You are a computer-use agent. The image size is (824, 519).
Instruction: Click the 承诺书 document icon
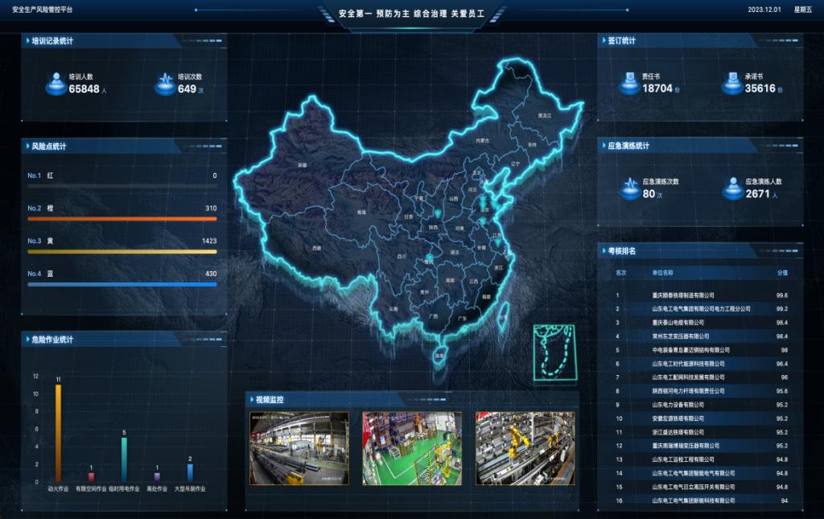(x=731, y=83)
